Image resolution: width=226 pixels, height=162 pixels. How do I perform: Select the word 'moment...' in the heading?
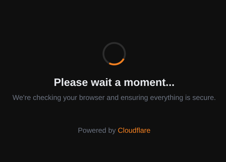149,83
